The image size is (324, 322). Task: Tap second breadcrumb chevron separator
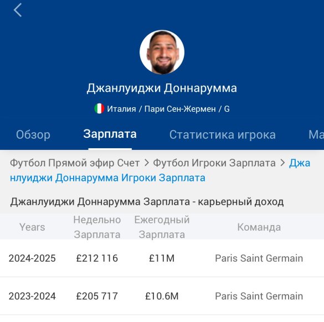[x=282, y=163]
